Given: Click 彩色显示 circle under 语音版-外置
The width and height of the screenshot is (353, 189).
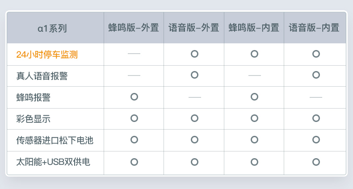Looking at the screenshot, I should point(194,118).
